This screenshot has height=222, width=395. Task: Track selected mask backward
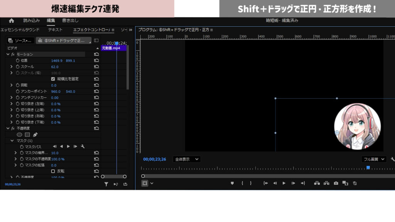click(x=61, y=146)
